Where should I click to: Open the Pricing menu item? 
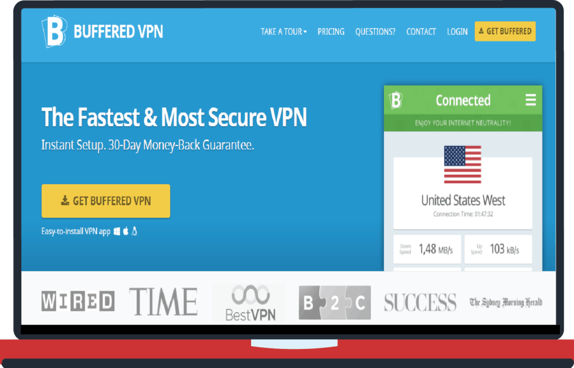331,32
